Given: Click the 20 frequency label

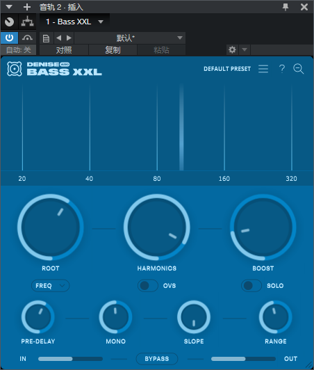Looking at the screenshot, I should click(22, 179).
